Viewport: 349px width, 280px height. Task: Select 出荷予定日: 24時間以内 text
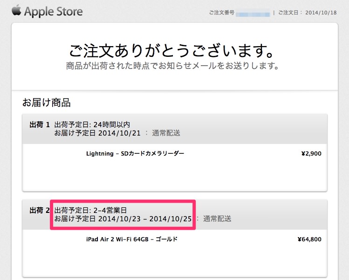(92, 124)
